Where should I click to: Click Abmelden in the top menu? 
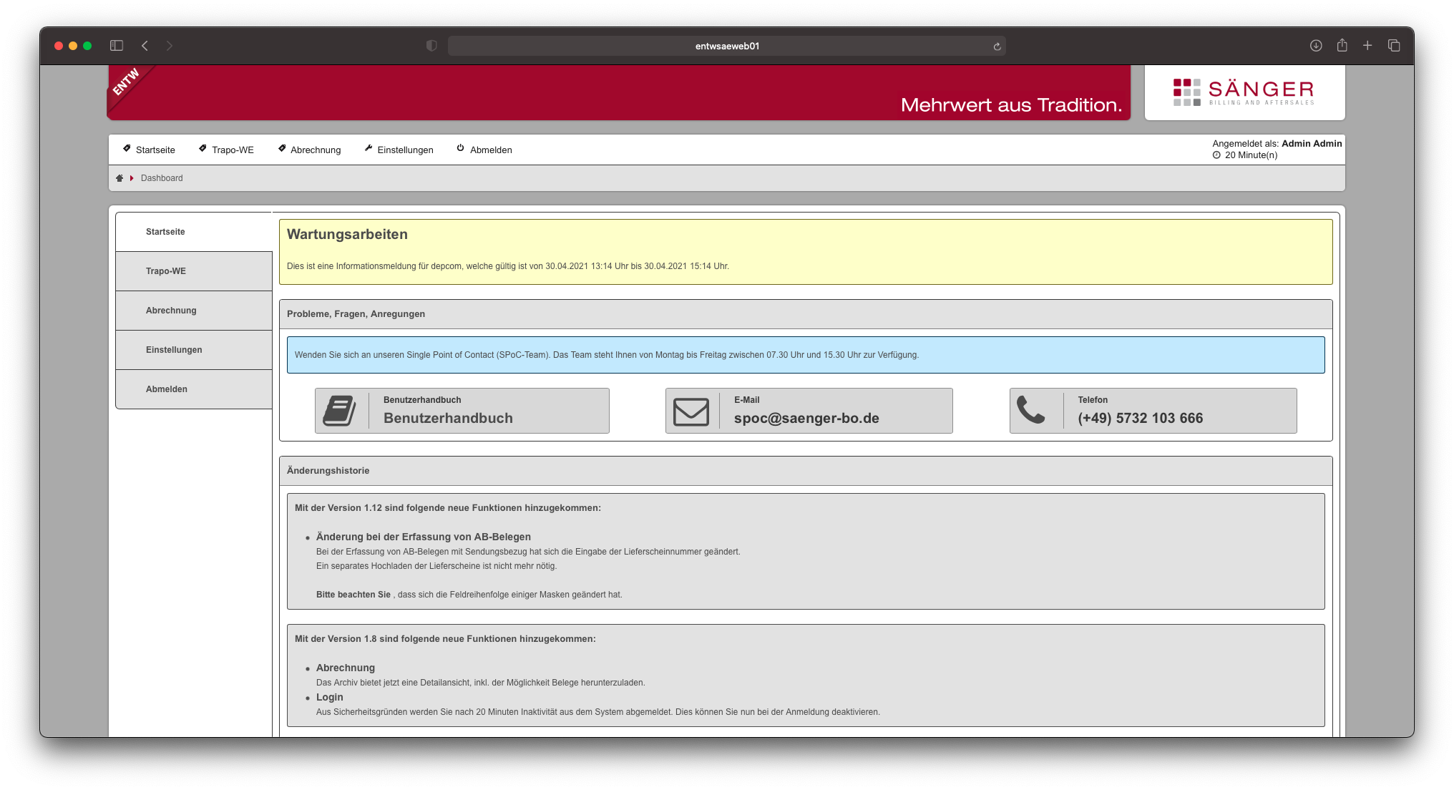point(491,150)
